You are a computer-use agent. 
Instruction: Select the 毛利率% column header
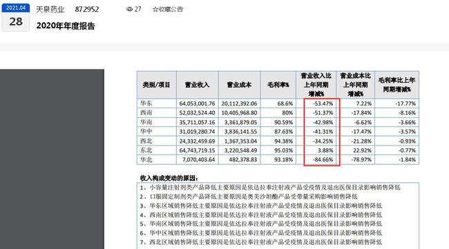point(278,85)
